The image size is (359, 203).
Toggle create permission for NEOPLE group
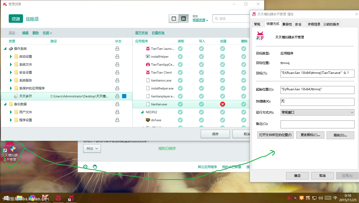click(x=222, y=112)
